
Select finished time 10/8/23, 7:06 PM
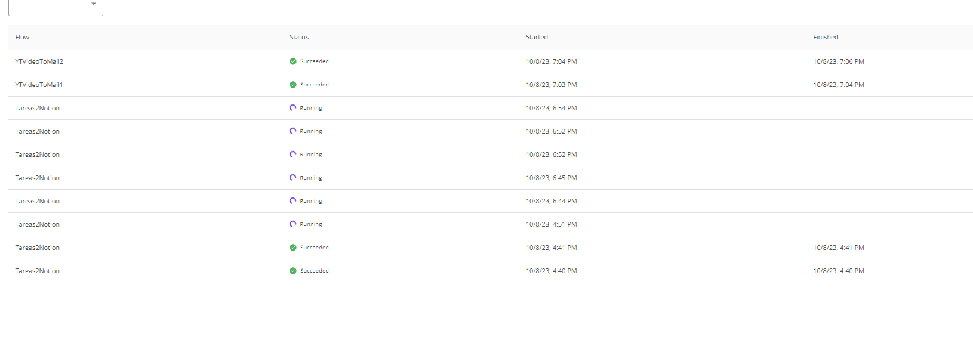click(839, 61)
